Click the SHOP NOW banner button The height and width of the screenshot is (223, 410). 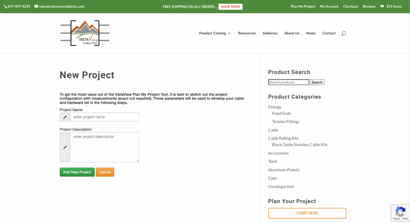tap(230, 6)
